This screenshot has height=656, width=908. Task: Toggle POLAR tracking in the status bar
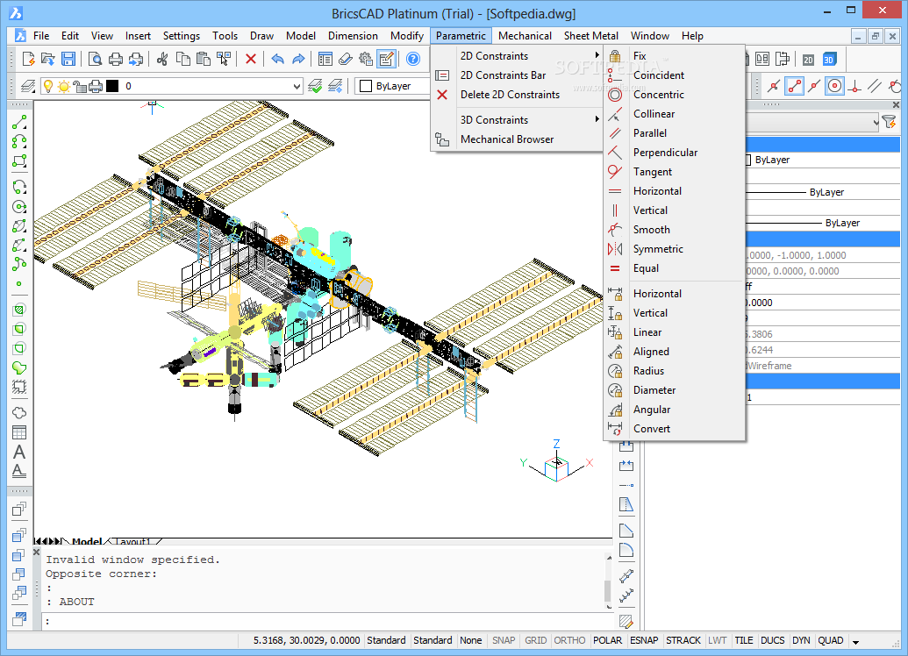(x=607, y=640)
